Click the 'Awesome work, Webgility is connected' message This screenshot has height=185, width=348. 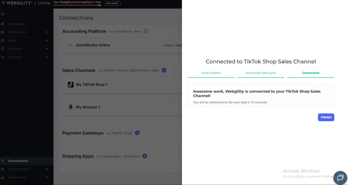[257, 93]
